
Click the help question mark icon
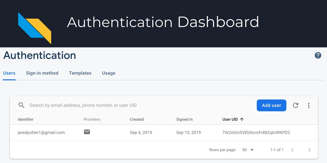coord(318,55)
